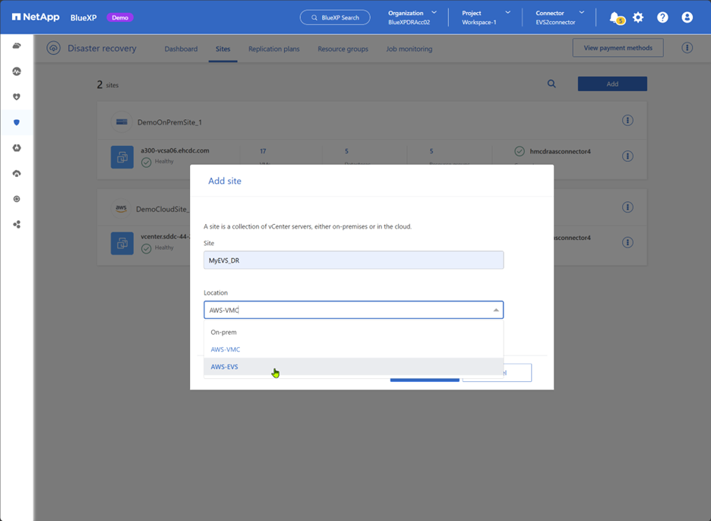Click the extensions icon at sidebar bottom
This screenshot has width=711, height=521.
[x=17, y=224]
